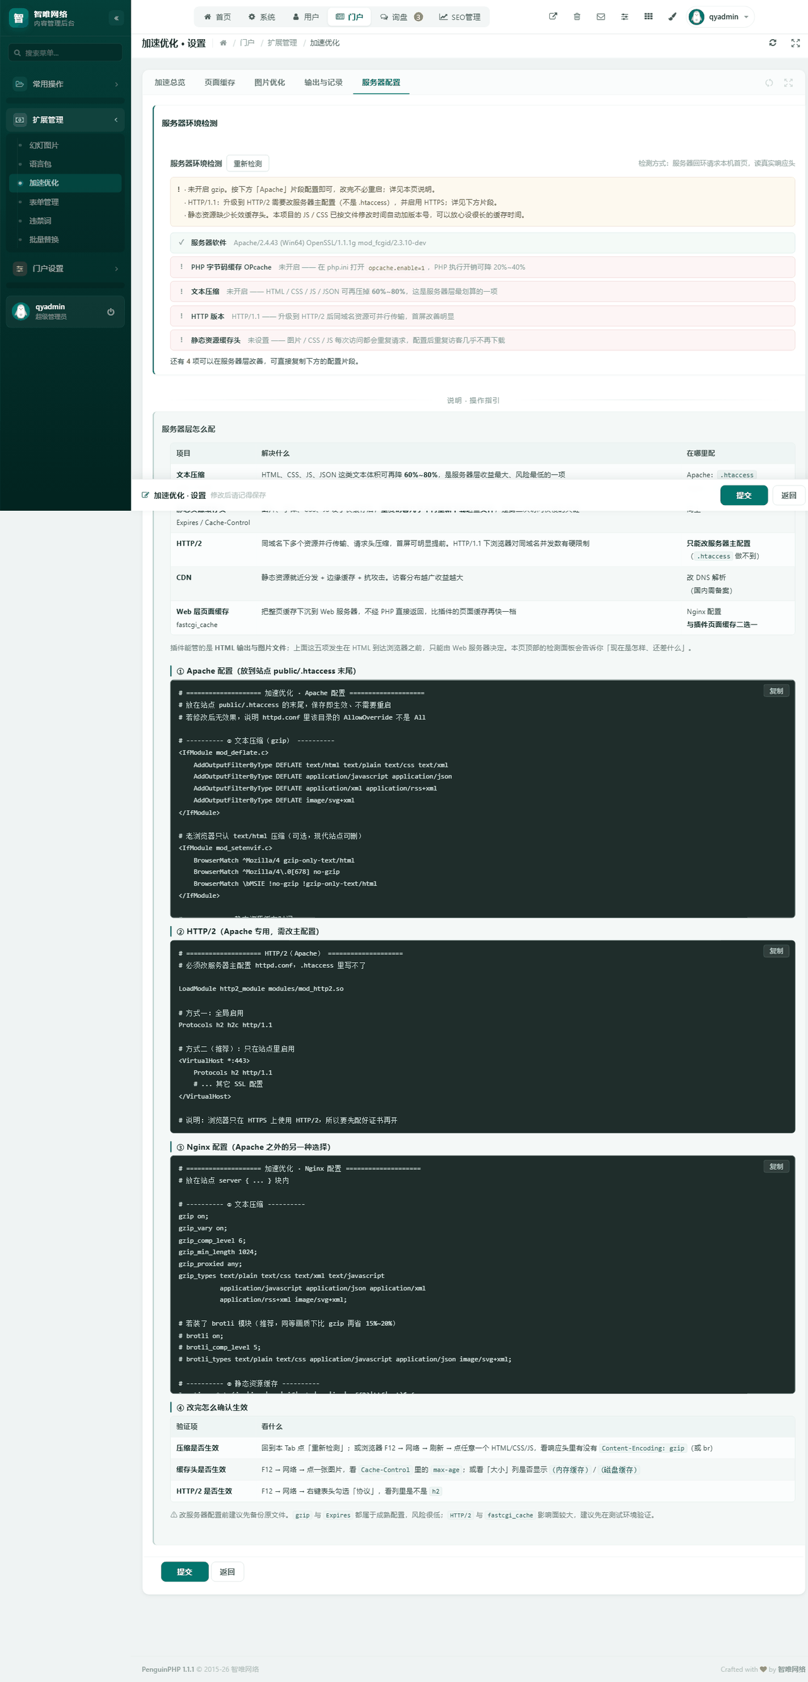
Task: Click 返回 in the sticky settings bar
Action: click(788, 496)
